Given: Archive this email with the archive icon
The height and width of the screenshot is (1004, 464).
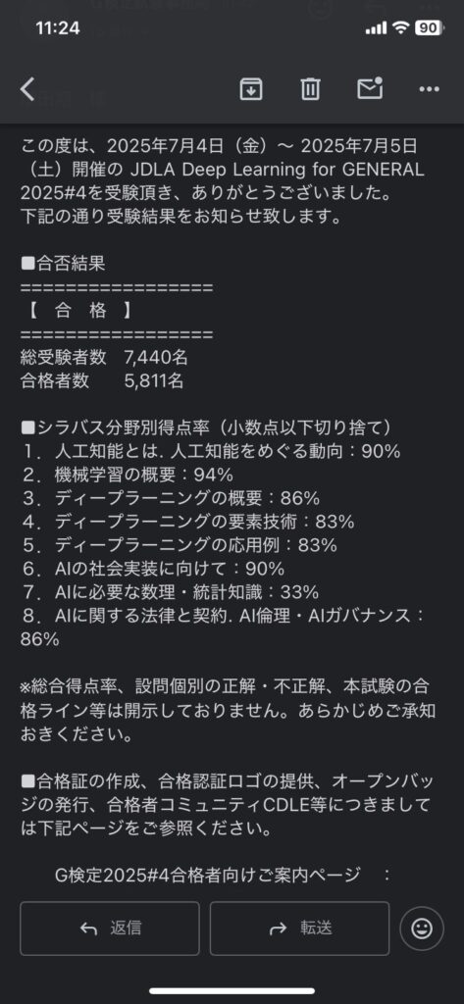Looking at the screenshot, I should point(250,89).
